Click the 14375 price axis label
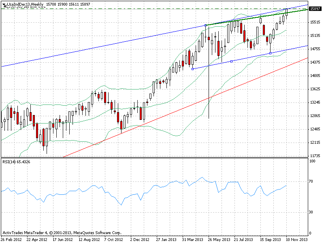The image size is (324, 243). (x=315, y=62)
